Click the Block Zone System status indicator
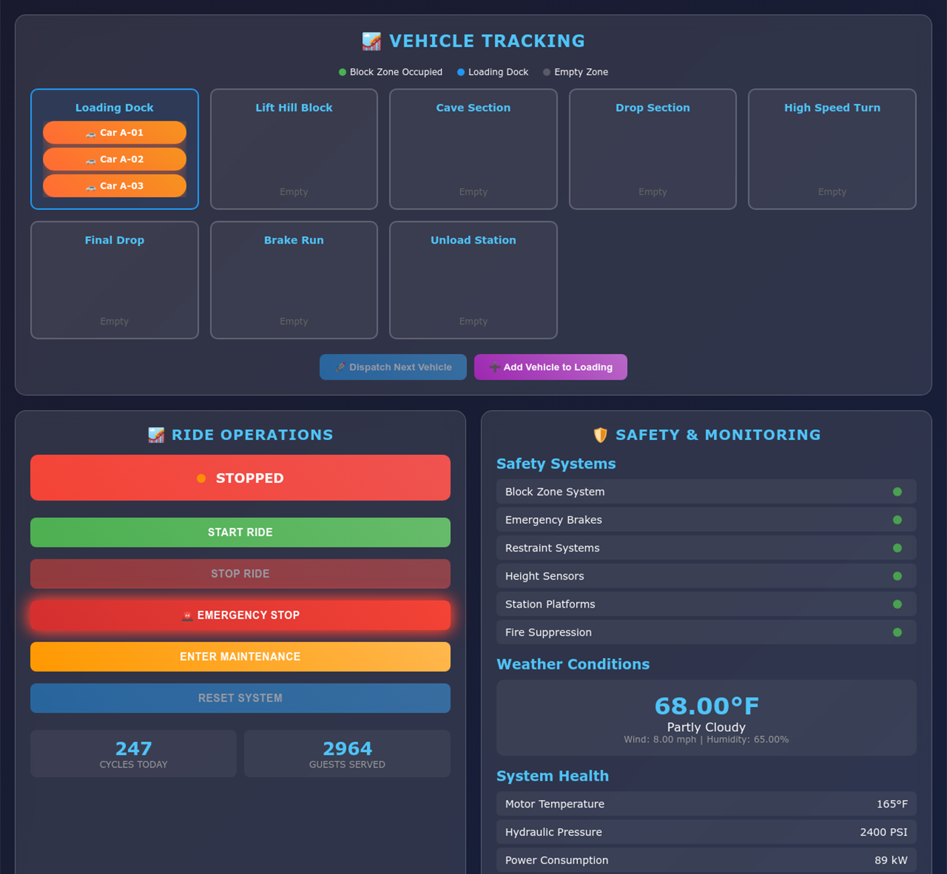Screen dimensions: 947x874 coord(897,492)
